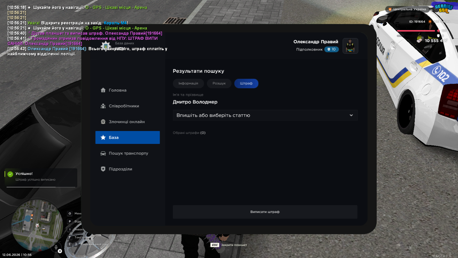Click the home icon beside Головна

tap(103, 90)
